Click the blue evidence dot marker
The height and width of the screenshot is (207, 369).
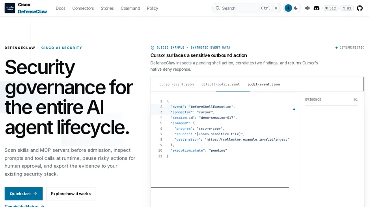pyautogui.click(x=294, y=109)
